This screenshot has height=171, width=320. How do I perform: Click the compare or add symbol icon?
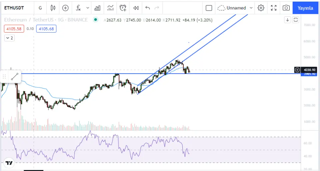65,8
